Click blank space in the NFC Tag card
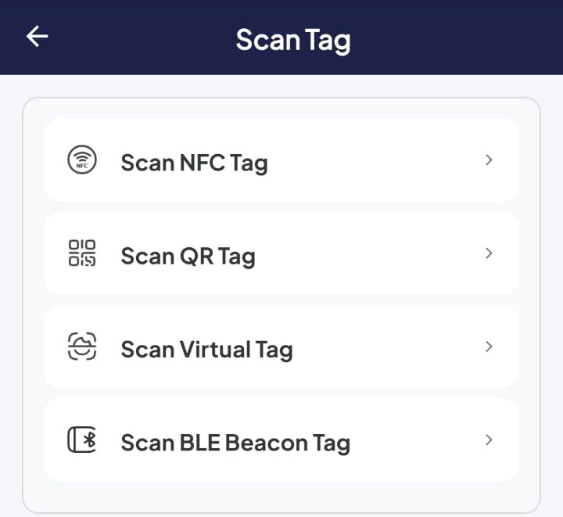Viewport: 563px width, 517px height. pyautogui.click(x=375, y=160)
